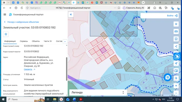Image resolution: width=182 pixels, height=102 pixels.
Task: Open the Windows Start menu
Action: click(x=3, y=99)
